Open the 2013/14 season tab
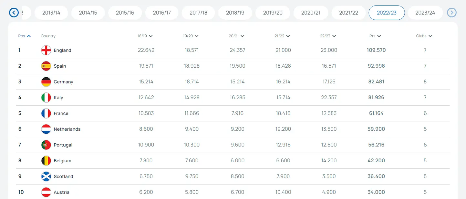The image size is (466, 199). tap(51, 13)
